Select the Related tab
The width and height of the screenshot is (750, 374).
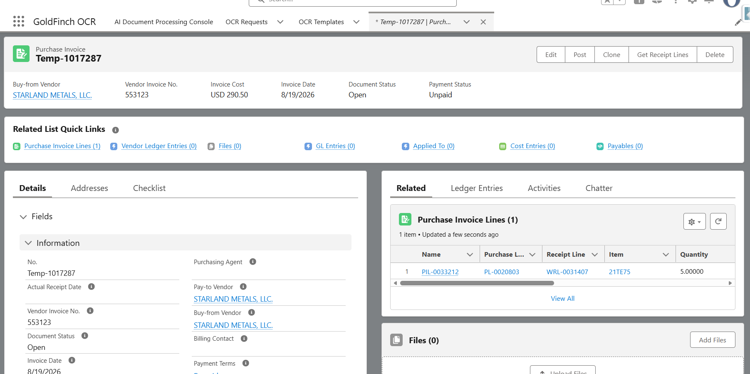[411, 188]
